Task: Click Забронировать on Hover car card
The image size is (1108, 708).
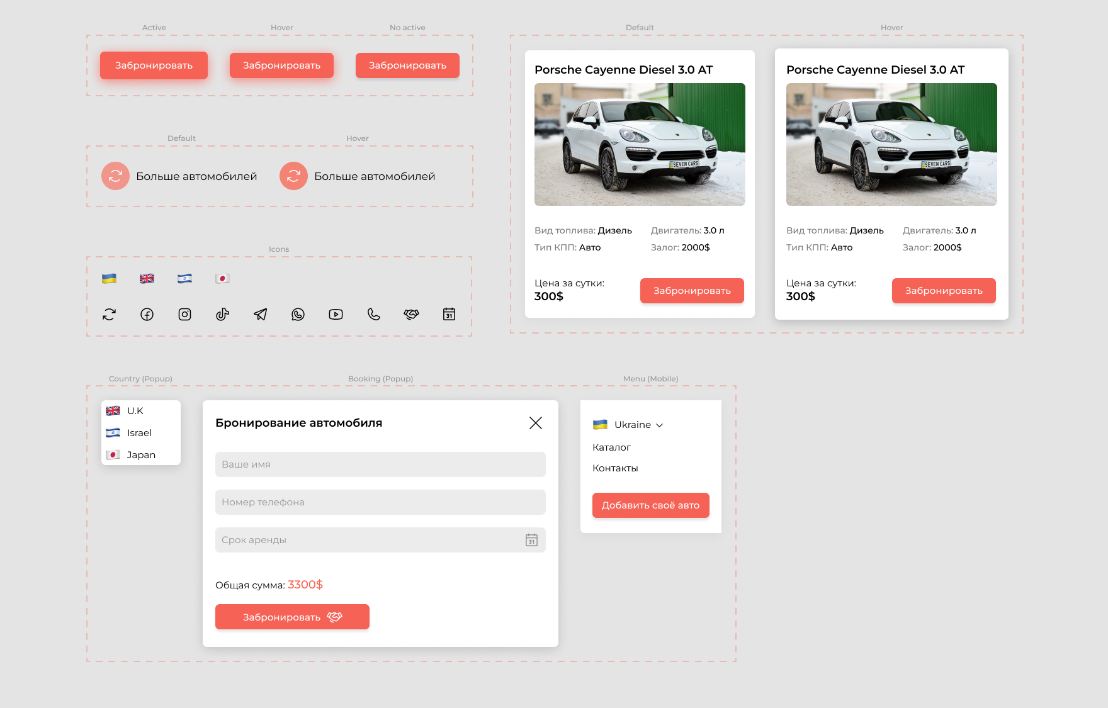Action: pos(944,291)
